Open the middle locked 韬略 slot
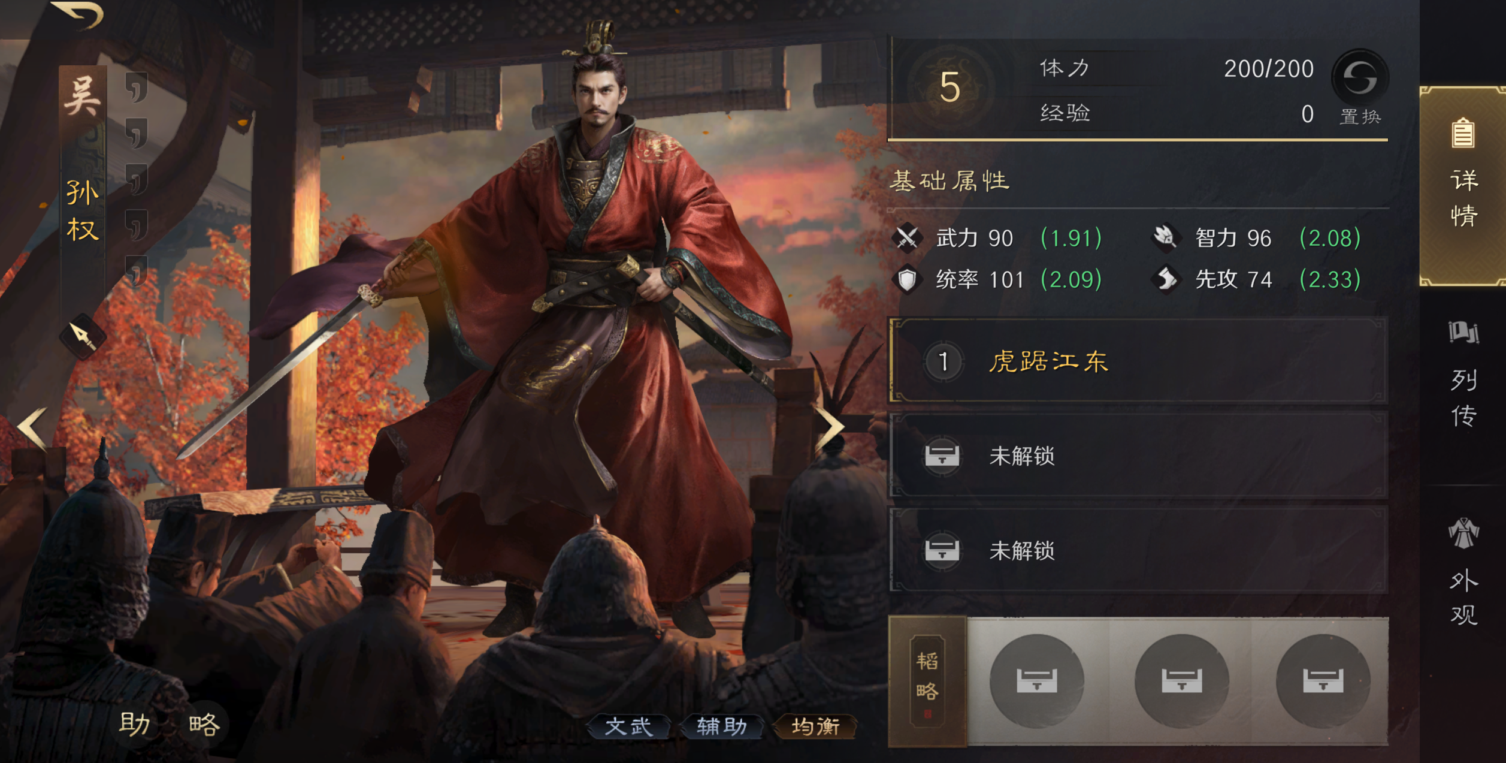 point(1181,681)
